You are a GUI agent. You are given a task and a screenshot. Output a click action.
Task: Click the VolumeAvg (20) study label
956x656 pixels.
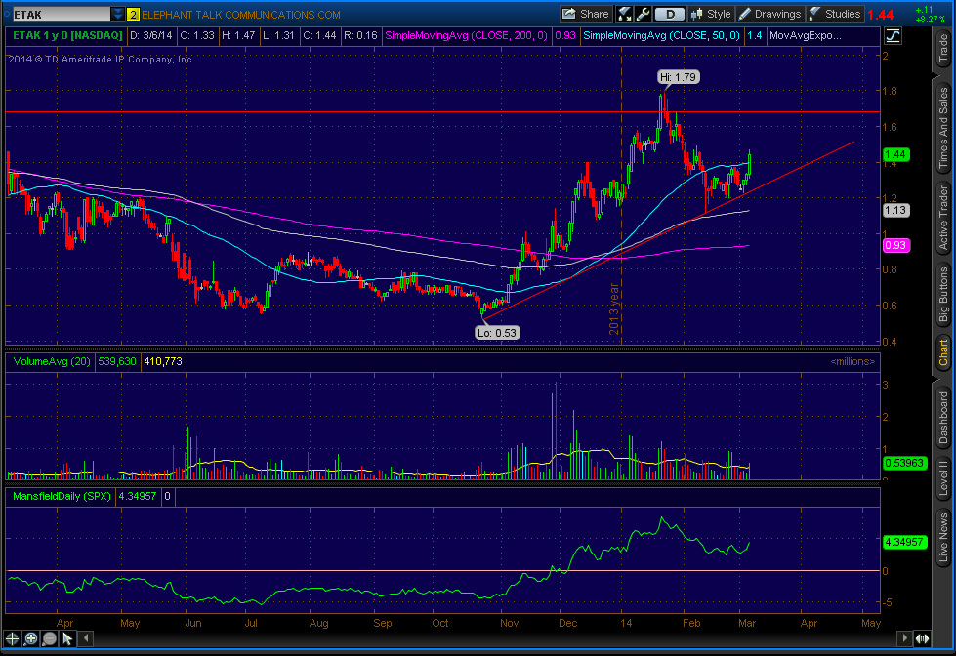click(x=52, y=361)
